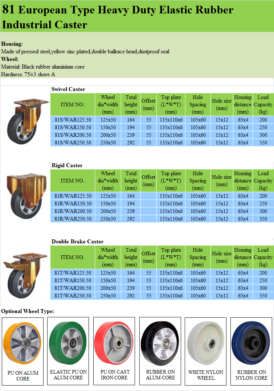Select the RUBBER ON ALUM CORE wheel
Image resolution: width=274 pixels, height=391 pixels.
pos(160,343)
